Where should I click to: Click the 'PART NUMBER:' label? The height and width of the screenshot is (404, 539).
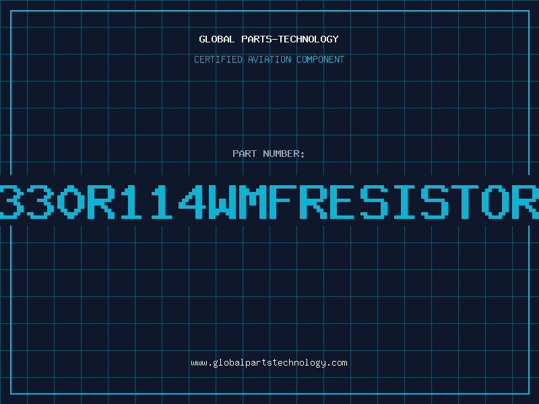(x=269, y=154)
